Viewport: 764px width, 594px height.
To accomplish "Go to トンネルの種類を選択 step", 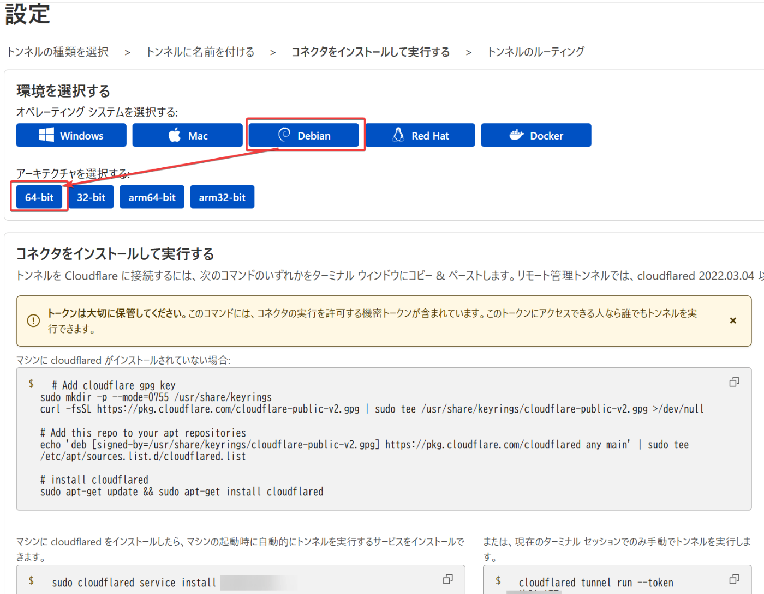I will pos(57,52).
